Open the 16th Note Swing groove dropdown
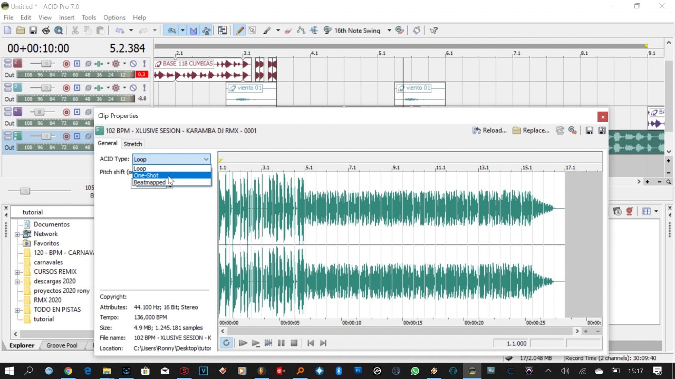The height and width of the screenshot is (379, 675). tap(389, 31)
